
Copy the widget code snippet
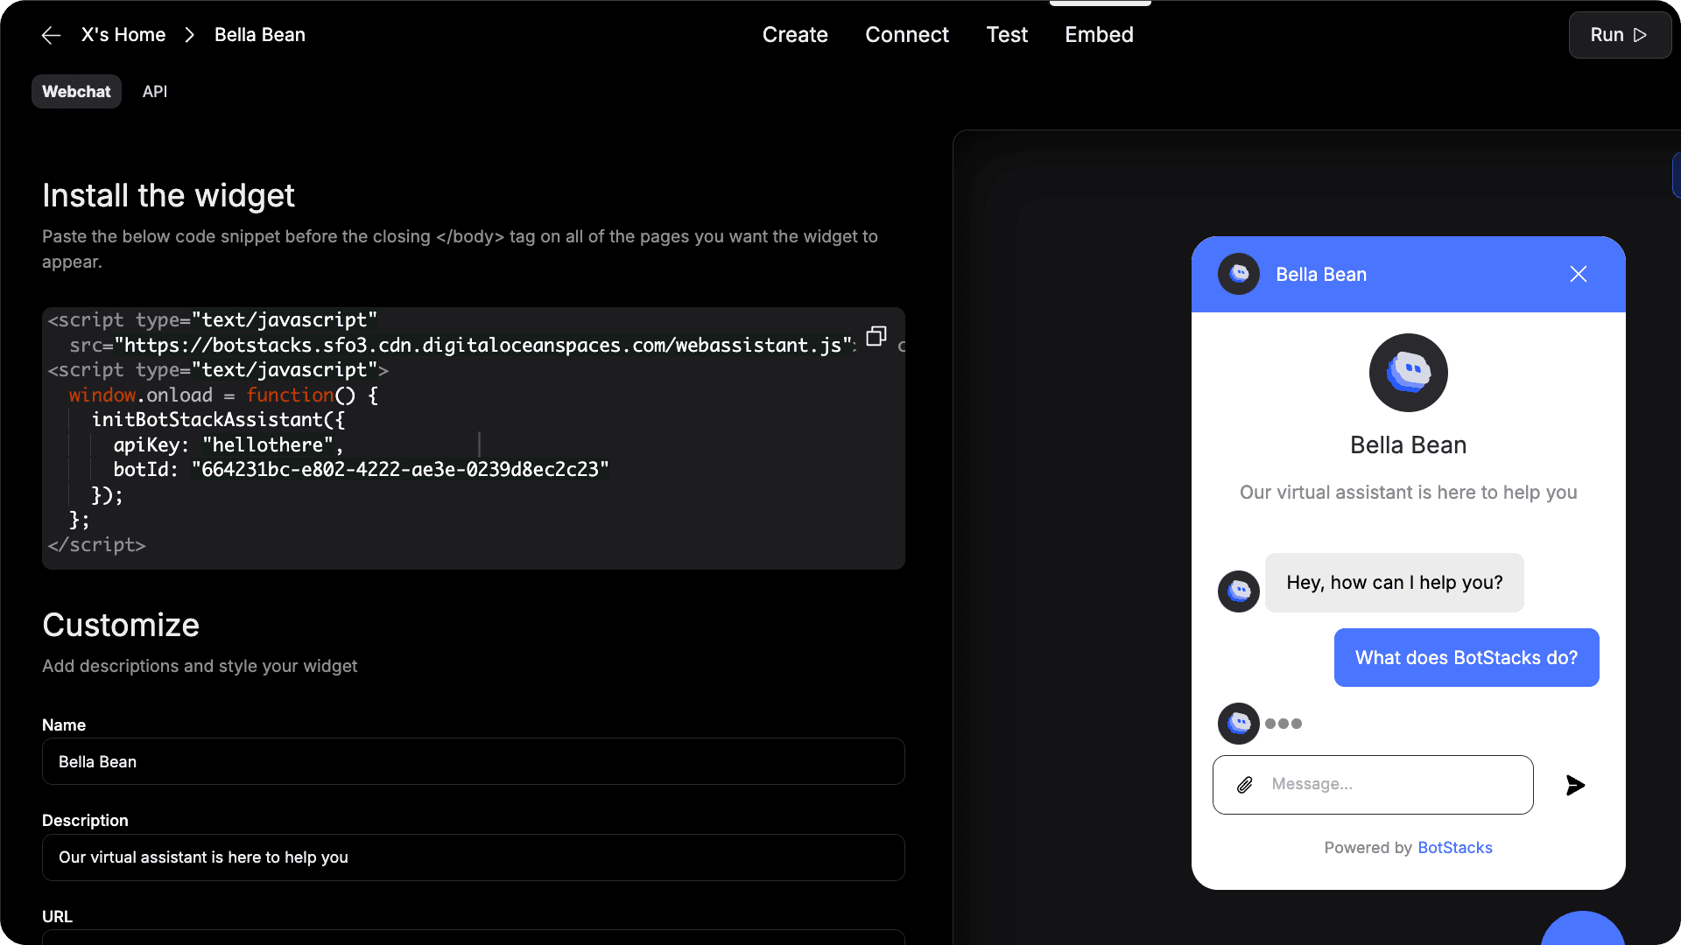[x=876, y=337]
